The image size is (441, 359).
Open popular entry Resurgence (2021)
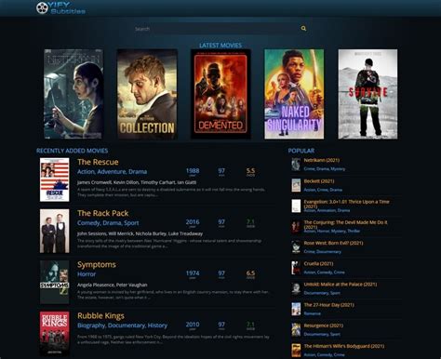(324, 326)
